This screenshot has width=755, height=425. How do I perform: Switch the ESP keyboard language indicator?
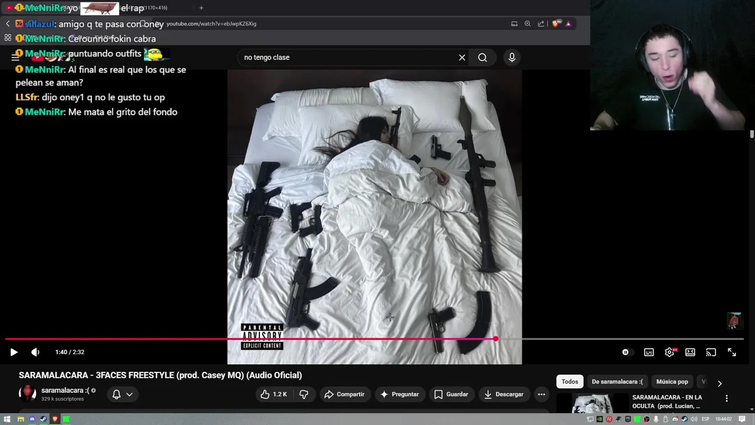(x=705, y=419)
